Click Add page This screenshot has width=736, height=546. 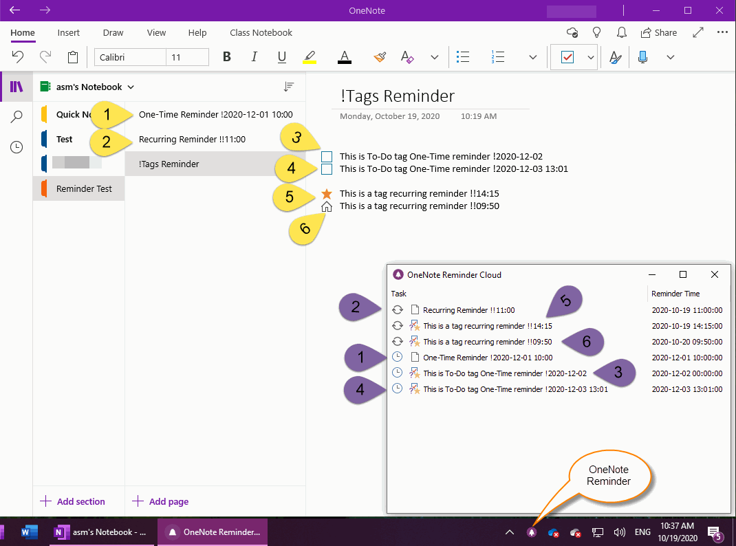tap(160, 501)
